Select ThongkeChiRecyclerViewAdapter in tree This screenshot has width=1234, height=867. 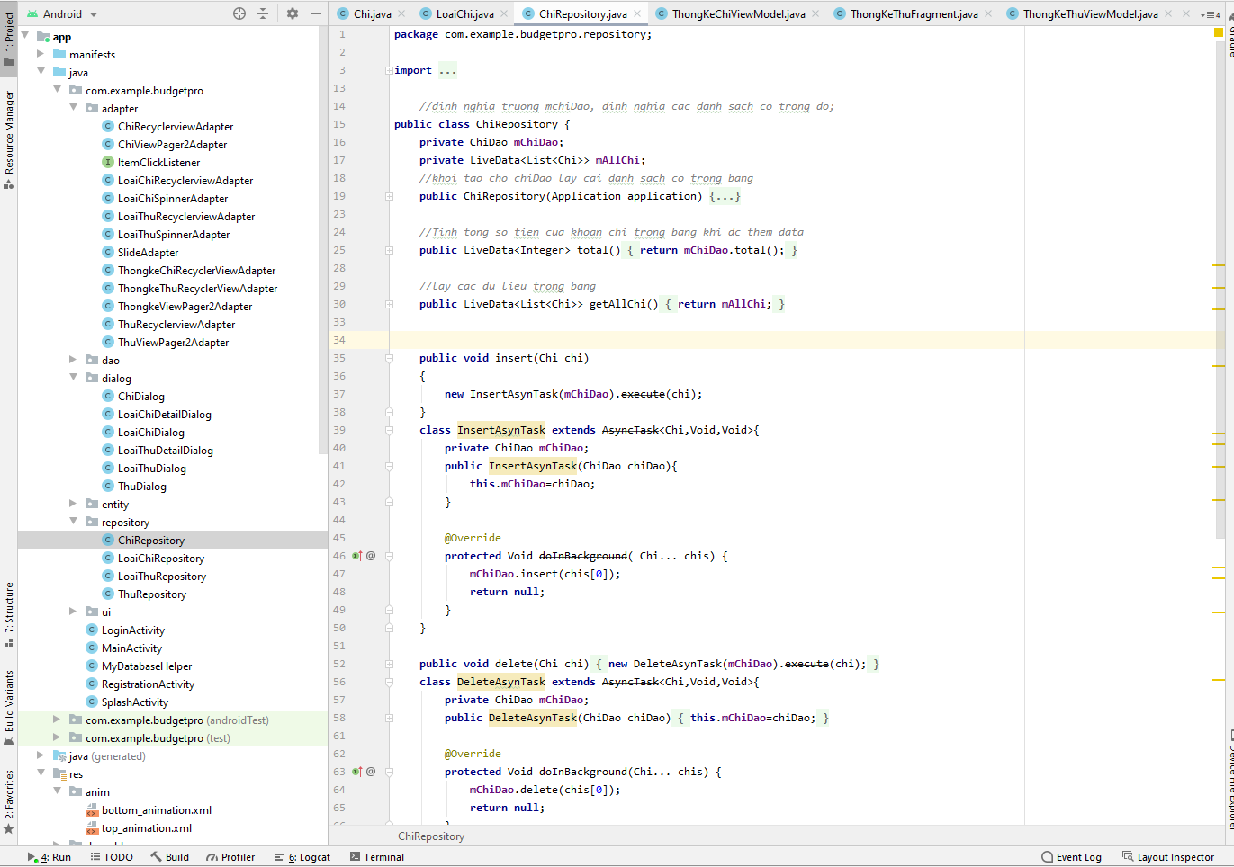point(196,271)
